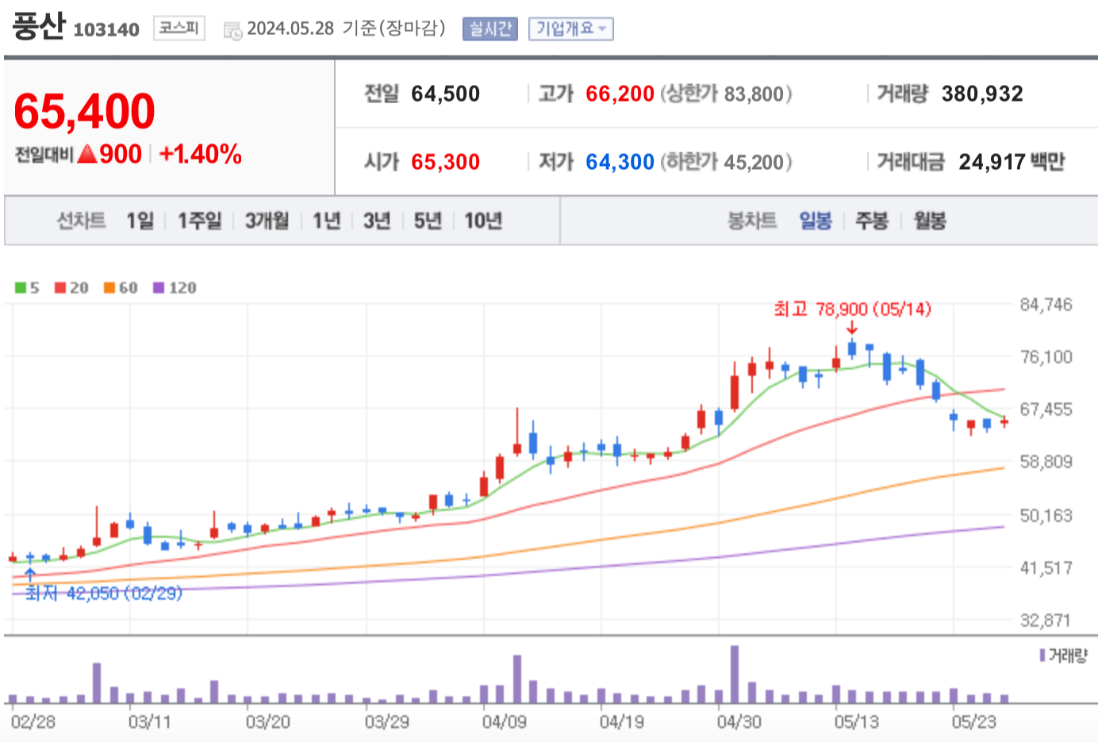Click the tallest volume bar near 04/30
The height and width of the screenshot is (742, 1098).
coord(735,675)
